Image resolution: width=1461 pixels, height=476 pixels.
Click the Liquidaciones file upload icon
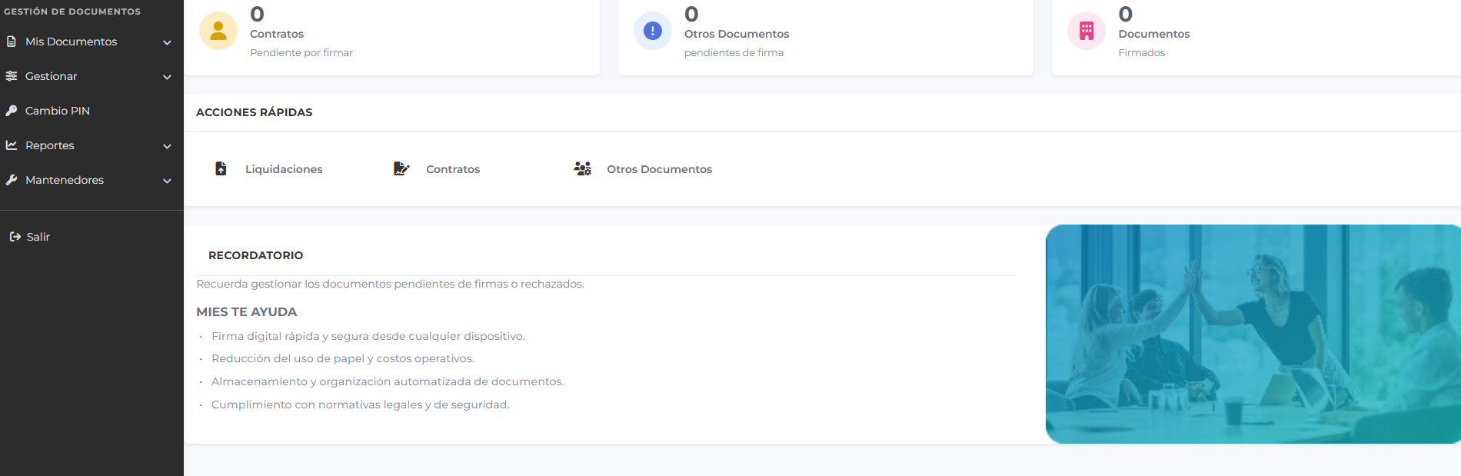click(221, 169)
